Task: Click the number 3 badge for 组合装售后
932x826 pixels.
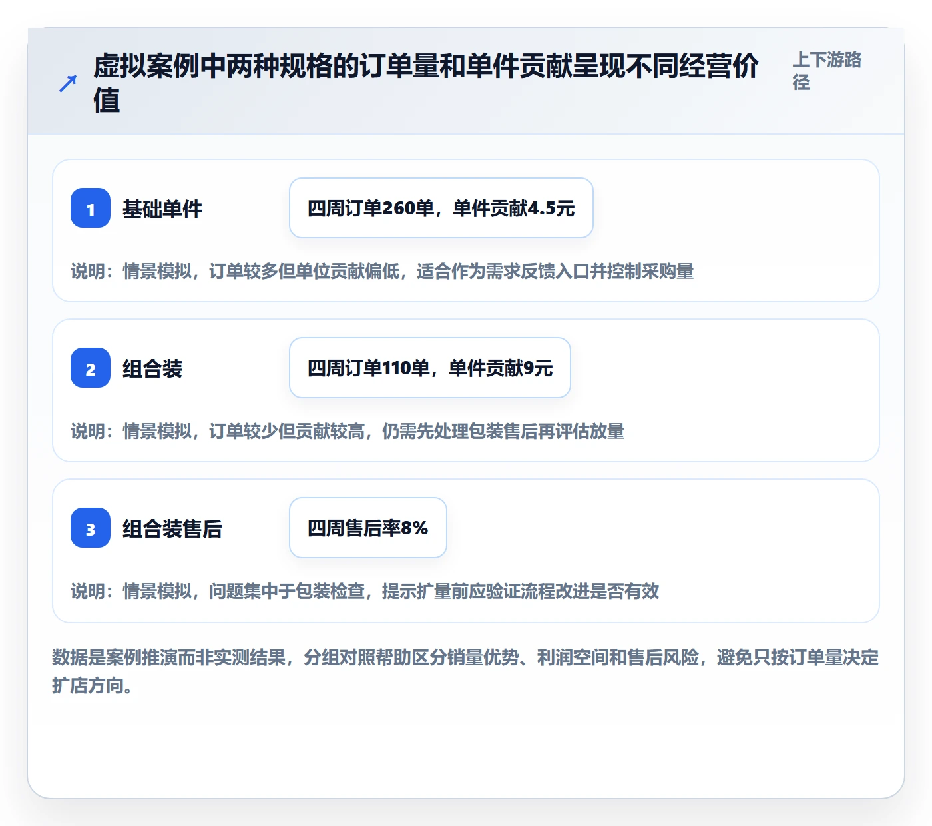Action: [x=91, y=528]
